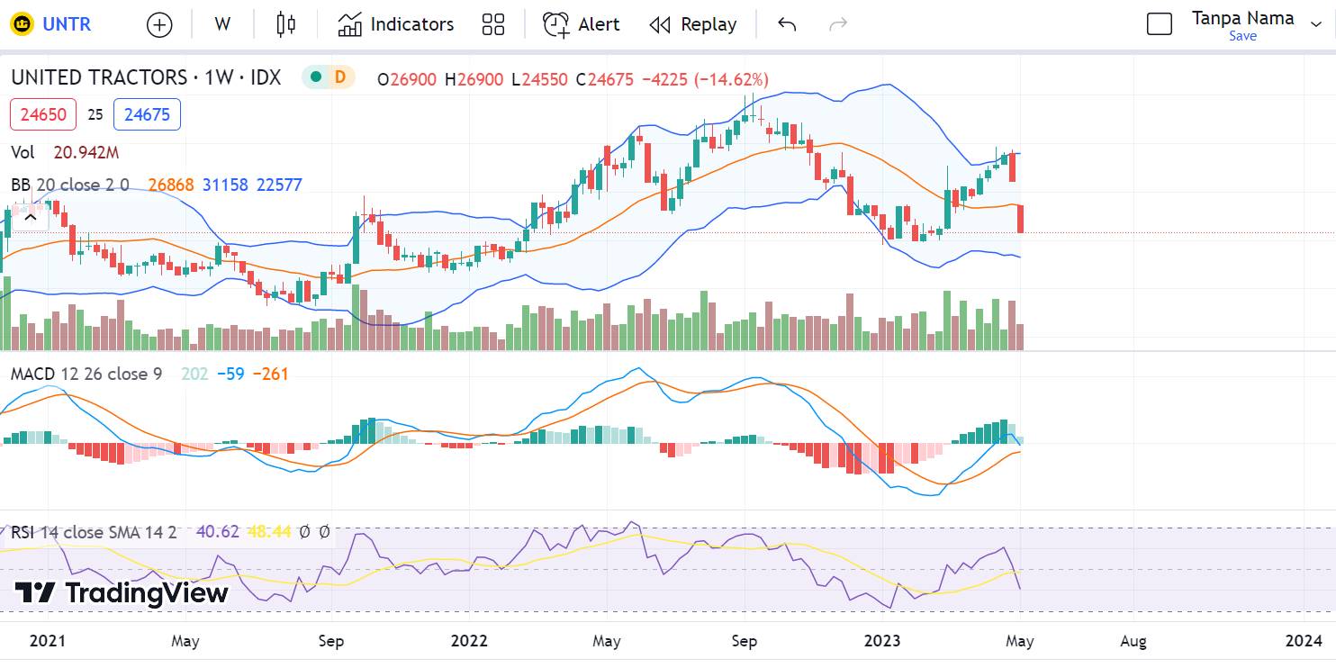Start bar Replay mode
Image resolution: width=1336 pixels, height=668 pixels.
[x=693, y=24]
